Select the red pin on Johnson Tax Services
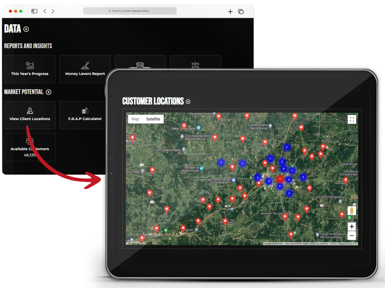The width and height of the screenshot is (385, 288). [285, 217]
